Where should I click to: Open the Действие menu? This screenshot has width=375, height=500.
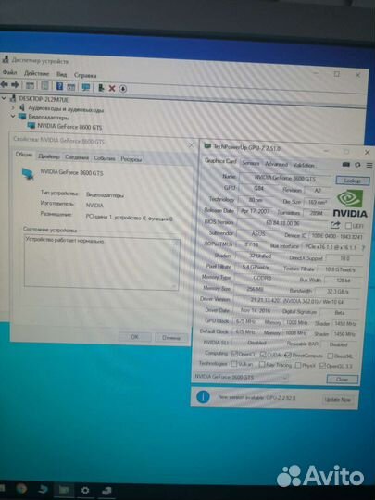click(x=36, y=74)
